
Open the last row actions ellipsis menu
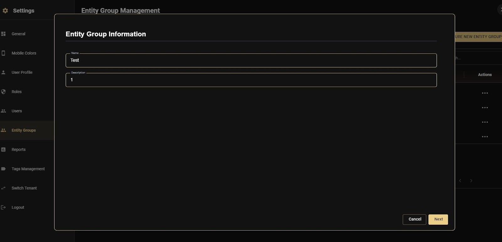pos(485,137)
